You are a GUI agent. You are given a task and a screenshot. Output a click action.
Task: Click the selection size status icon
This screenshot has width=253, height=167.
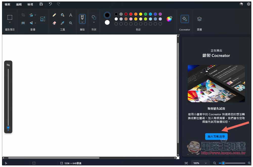coord(34,163)
